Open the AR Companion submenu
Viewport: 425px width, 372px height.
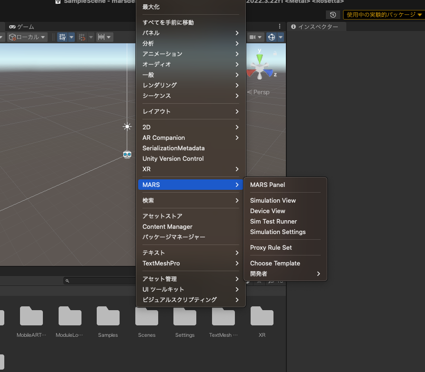pyautogui.click(x=191, y=137)
